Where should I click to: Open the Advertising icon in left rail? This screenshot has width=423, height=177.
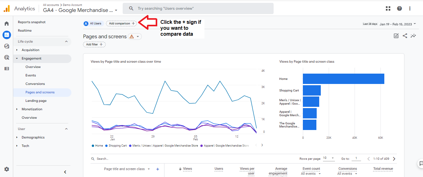(7, 57)
